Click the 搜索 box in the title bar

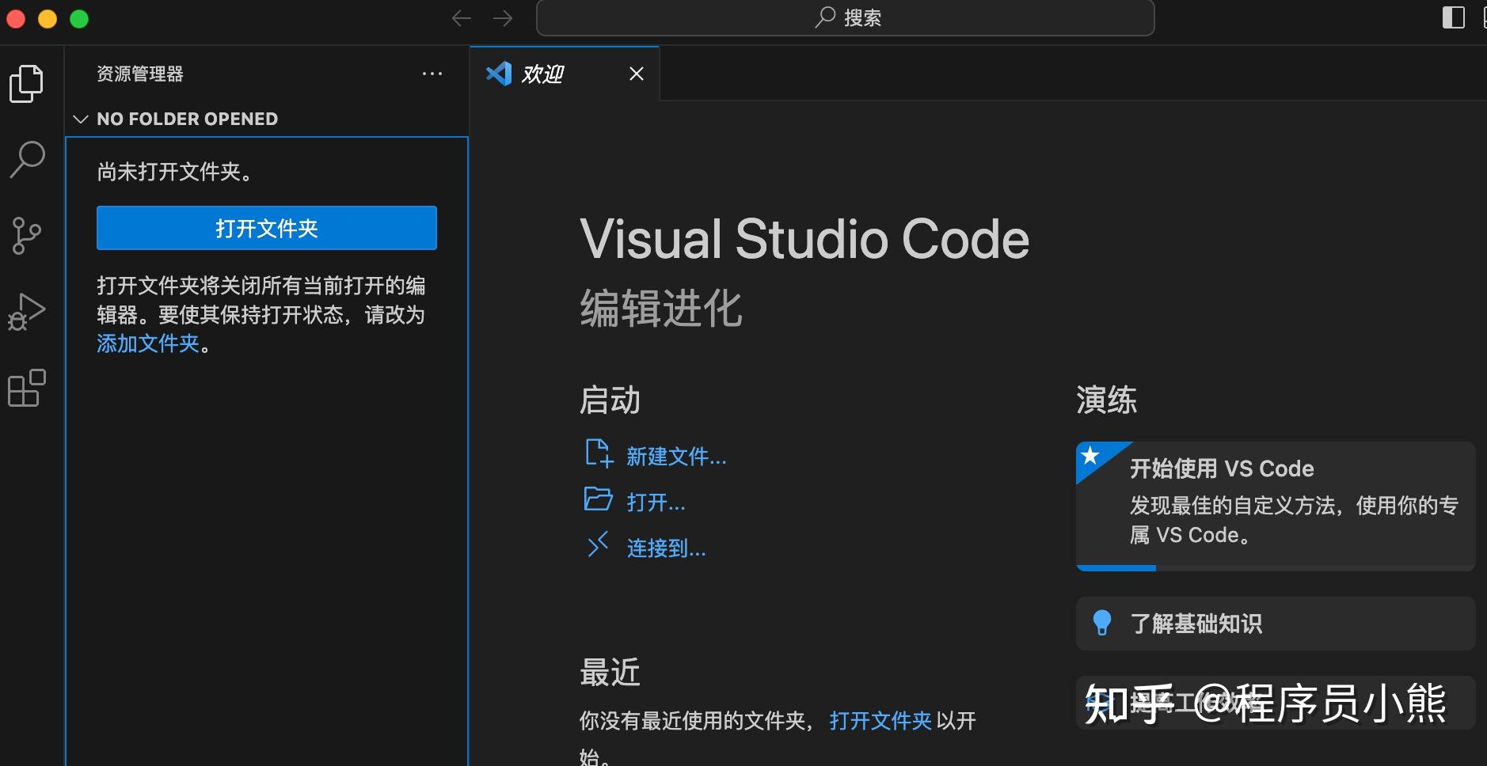click(x=845, y=17)
